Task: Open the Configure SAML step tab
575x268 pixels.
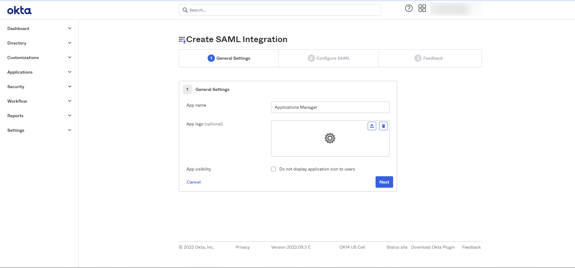Action: pyautogui.click(x=329, y=58)
